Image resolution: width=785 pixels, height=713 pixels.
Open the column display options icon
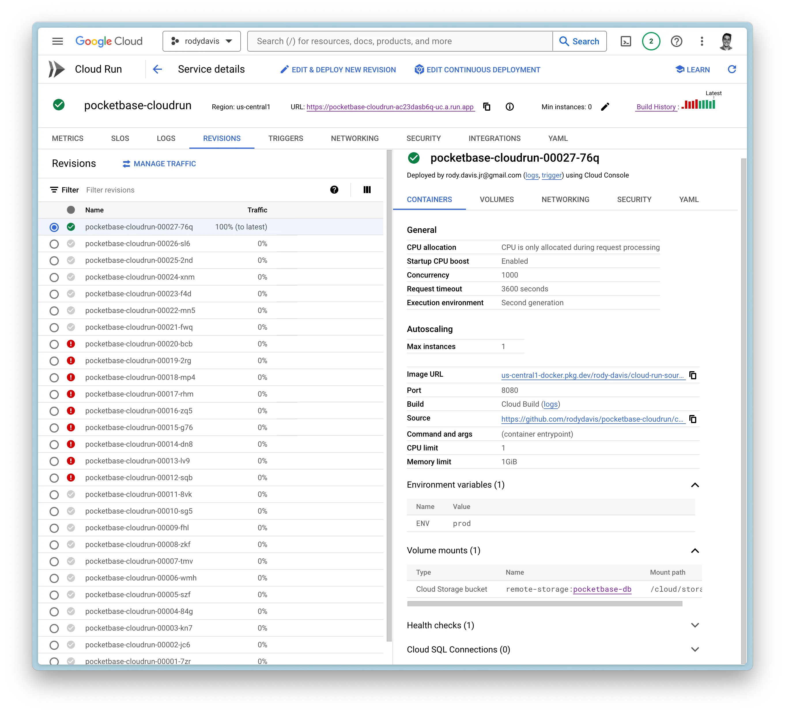[x=367, y=190]
